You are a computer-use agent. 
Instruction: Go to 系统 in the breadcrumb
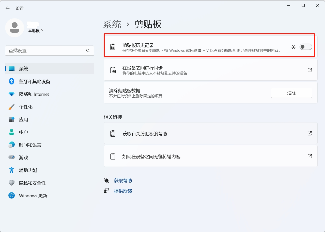(112, 24)
